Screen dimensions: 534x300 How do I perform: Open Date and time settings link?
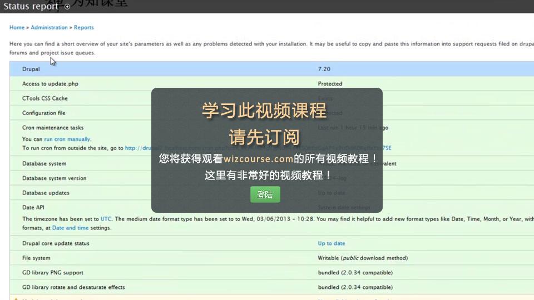[x=70, y=228]
